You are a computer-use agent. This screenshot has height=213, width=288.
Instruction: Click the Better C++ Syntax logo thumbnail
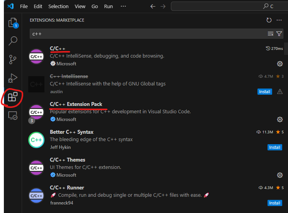36,140
